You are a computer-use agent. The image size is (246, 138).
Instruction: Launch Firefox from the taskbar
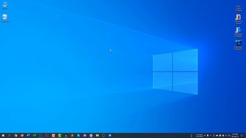[22, 135]
